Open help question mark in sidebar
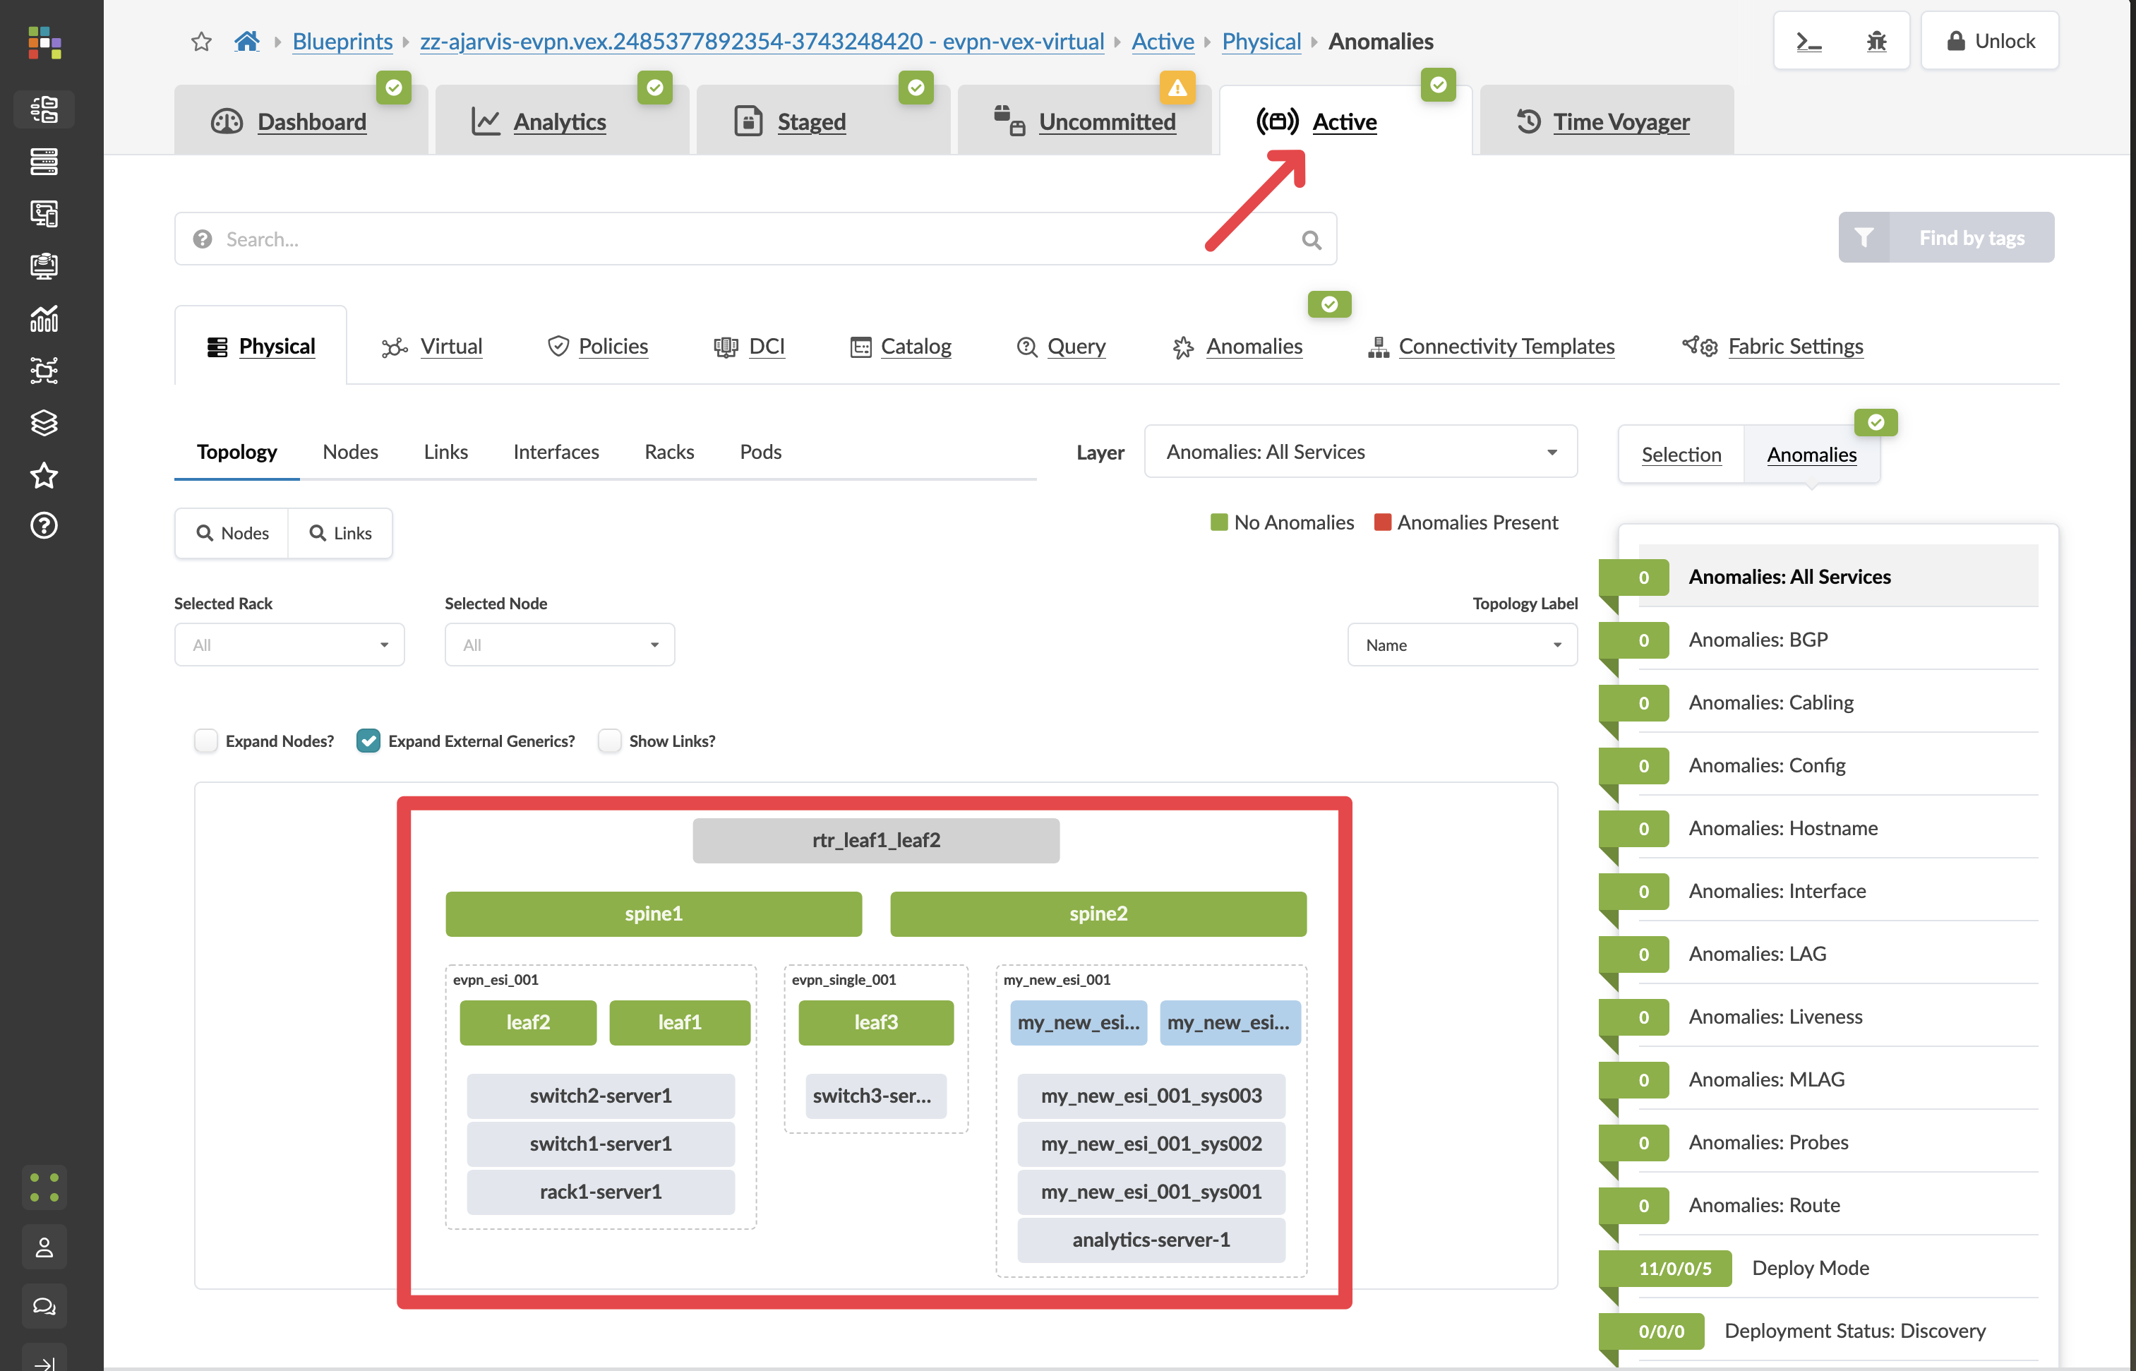 (x=44, y=526)
